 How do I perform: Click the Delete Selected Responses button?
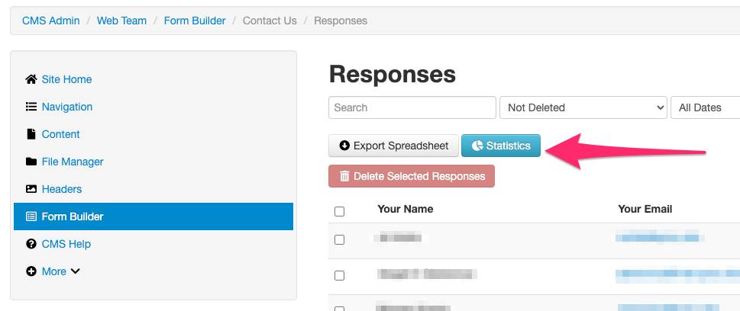pyautogui.click(x=412, y=176)
